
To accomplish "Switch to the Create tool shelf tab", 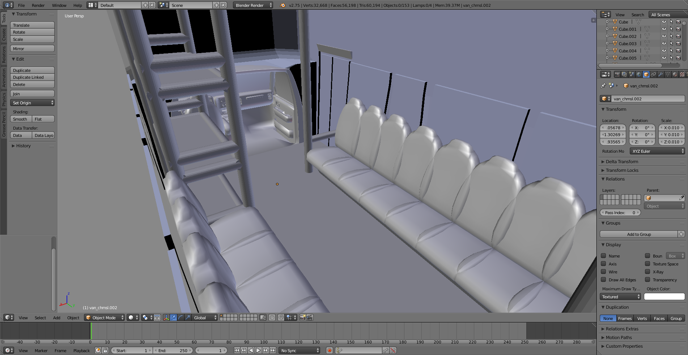I will click(4, 35).
